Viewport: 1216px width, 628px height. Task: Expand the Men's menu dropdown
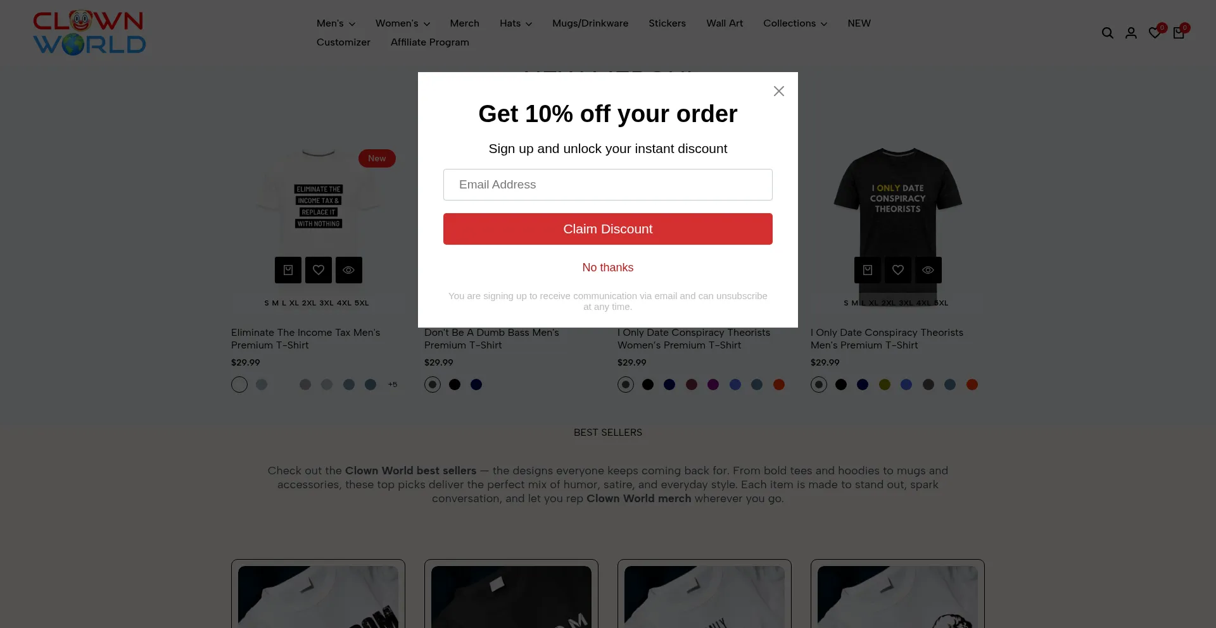(x=336, y=23)
